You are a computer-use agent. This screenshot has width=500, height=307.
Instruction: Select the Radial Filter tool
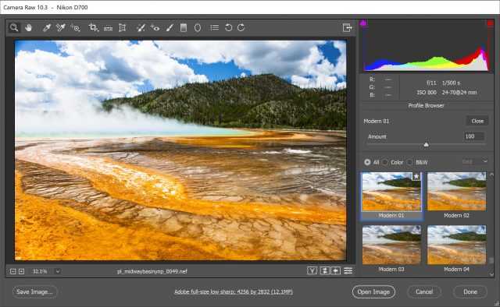pyautogui.click(x=198, y=28)
